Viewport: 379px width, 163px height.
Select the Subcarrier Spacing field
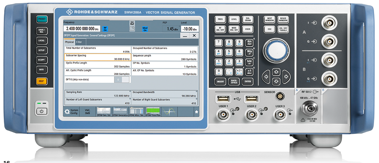(x=97, y=57)
